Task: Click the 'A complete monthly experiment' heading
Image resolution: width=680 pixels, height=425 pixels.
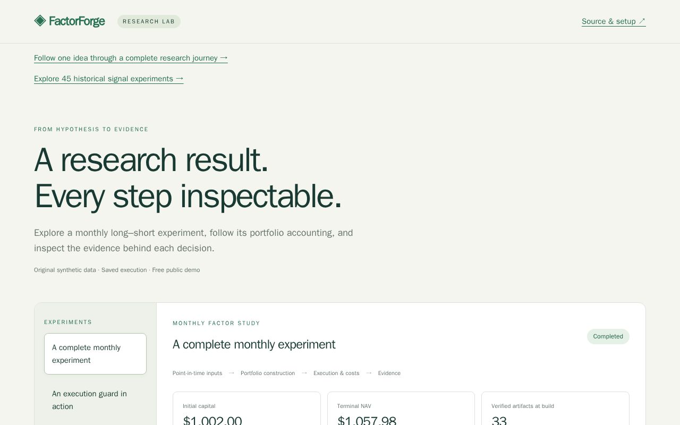Action: pos(254,344)
